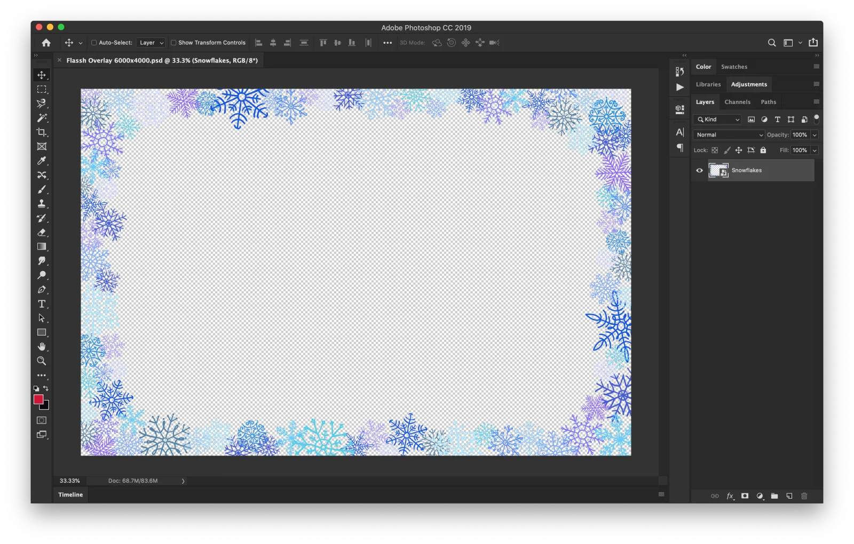Expand the workspace switcher dropdown arrow

800,43
